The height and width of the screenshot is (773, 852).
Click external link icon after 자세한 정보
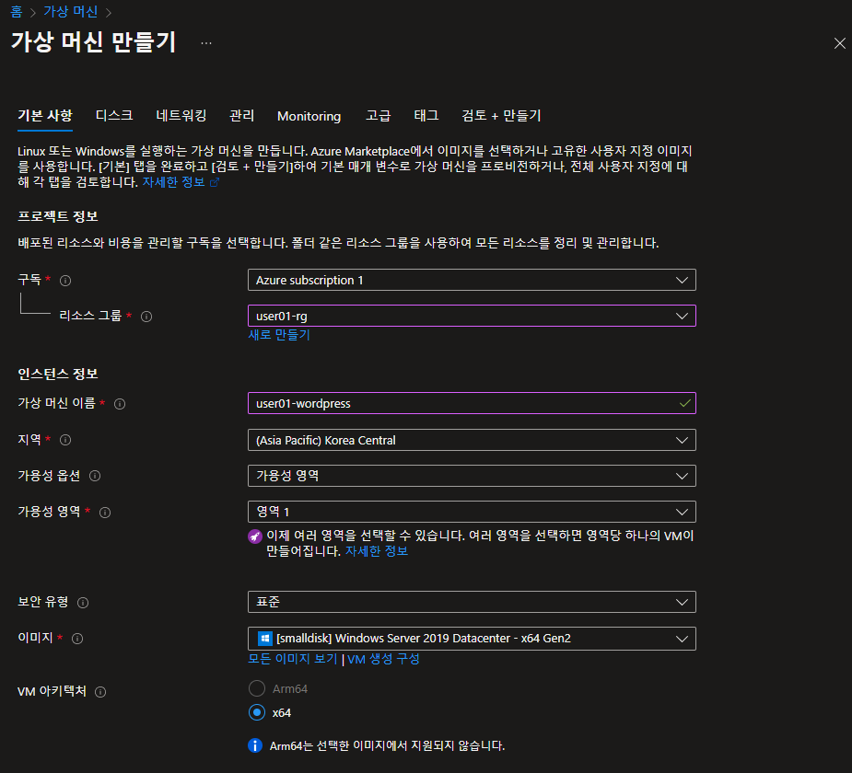214,182
